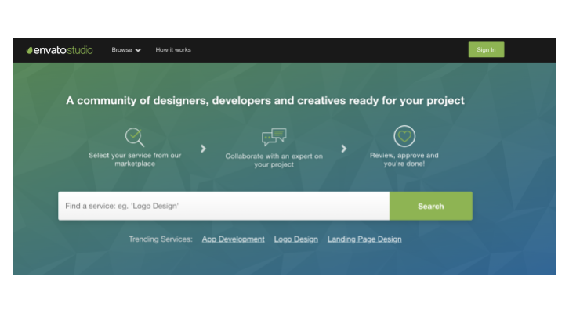Click the heart review icon
569x320 pixels.
coord(404,136)
